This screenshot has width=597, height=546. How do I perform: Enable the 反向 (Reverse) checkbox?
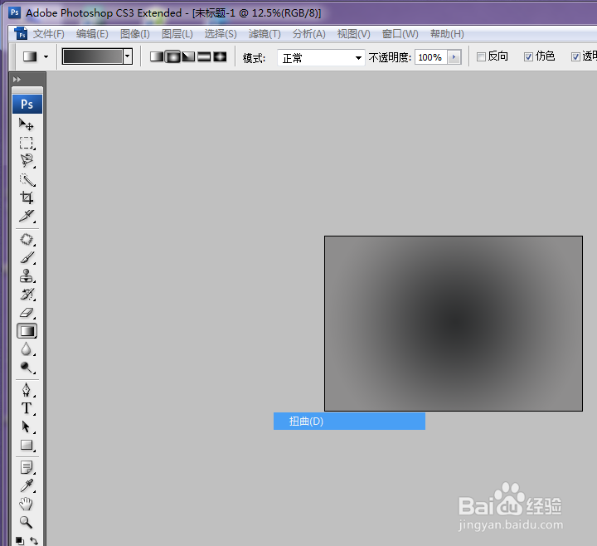point(481,57)
